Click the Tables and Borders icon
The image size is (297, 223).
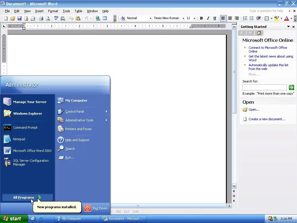(104, 18)
